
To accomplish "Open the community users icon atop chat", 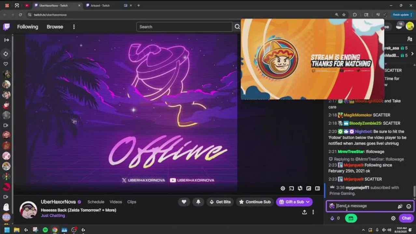I will tap(409, 39).
